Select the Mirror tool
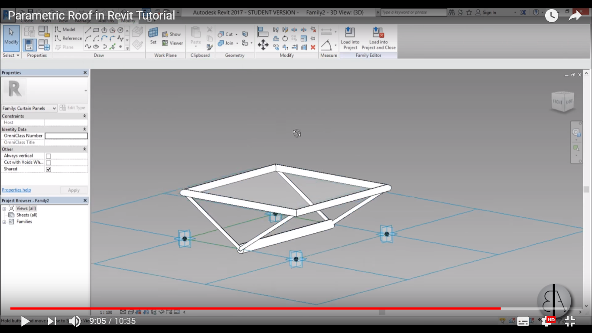 [275, 29]
